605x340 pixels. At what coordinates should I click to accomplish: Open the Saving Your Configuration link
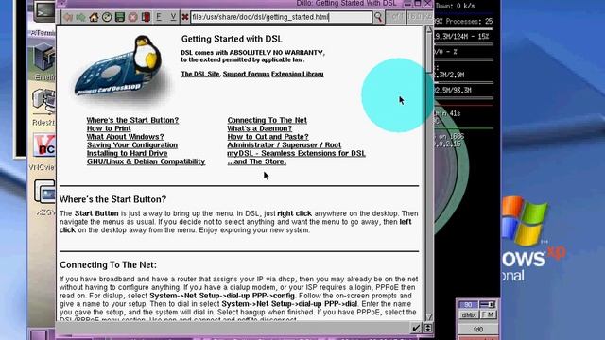point(132,144)
